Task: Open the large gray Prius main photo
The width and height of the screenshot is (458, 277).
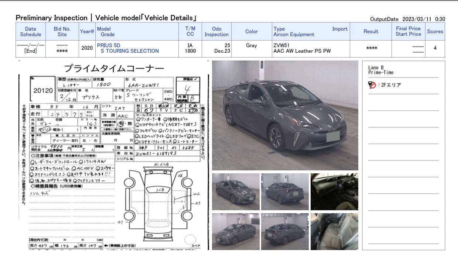Action: [x=285, y=115]
